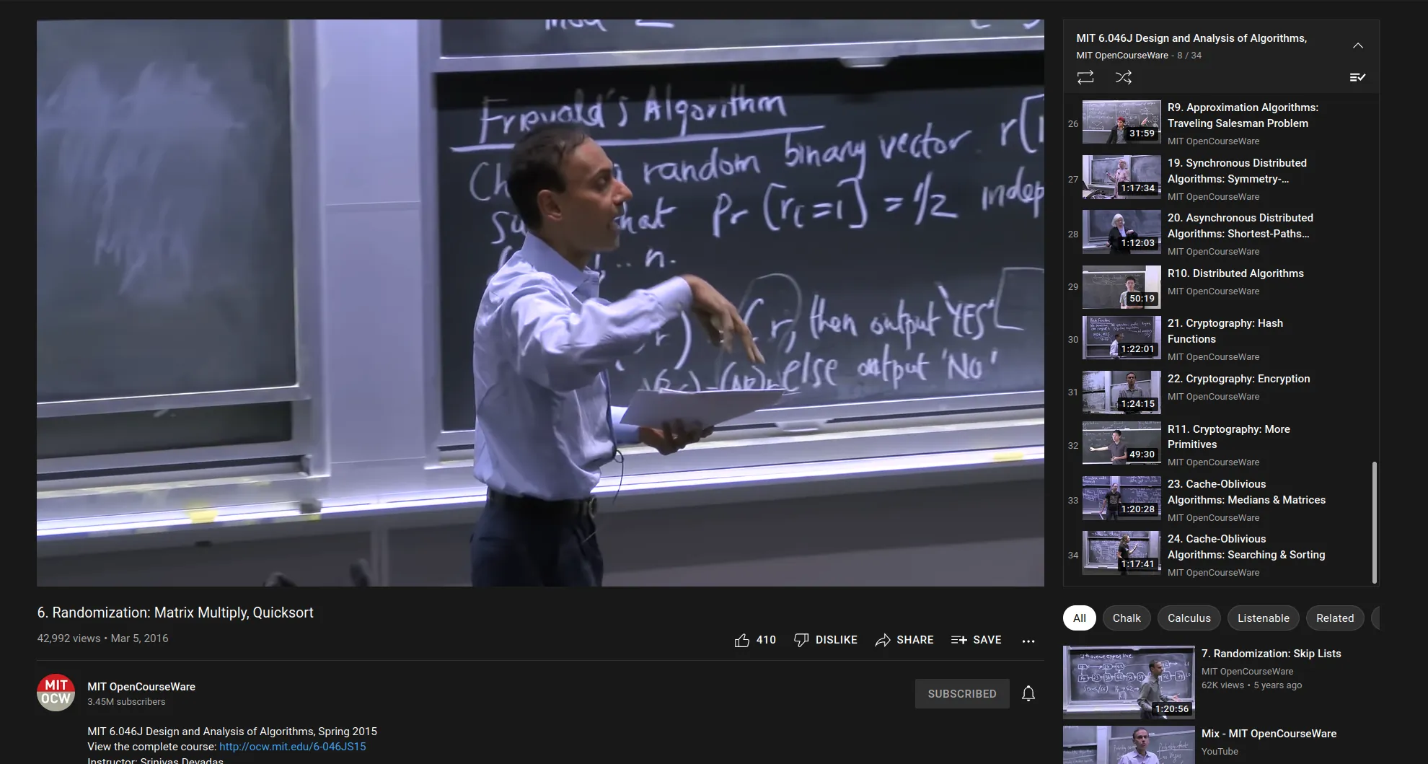Screen dimensions: 1428x764
Task: Click the Share arrow icon
Action: click(x=882, y=640)
